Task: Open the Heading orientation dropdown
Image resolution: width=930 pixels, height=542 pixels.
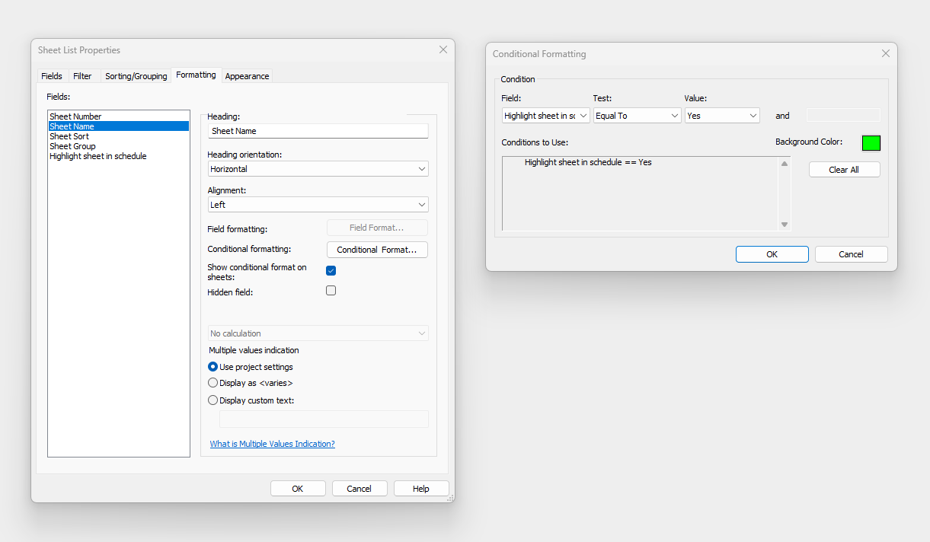Action: [318, 169]
